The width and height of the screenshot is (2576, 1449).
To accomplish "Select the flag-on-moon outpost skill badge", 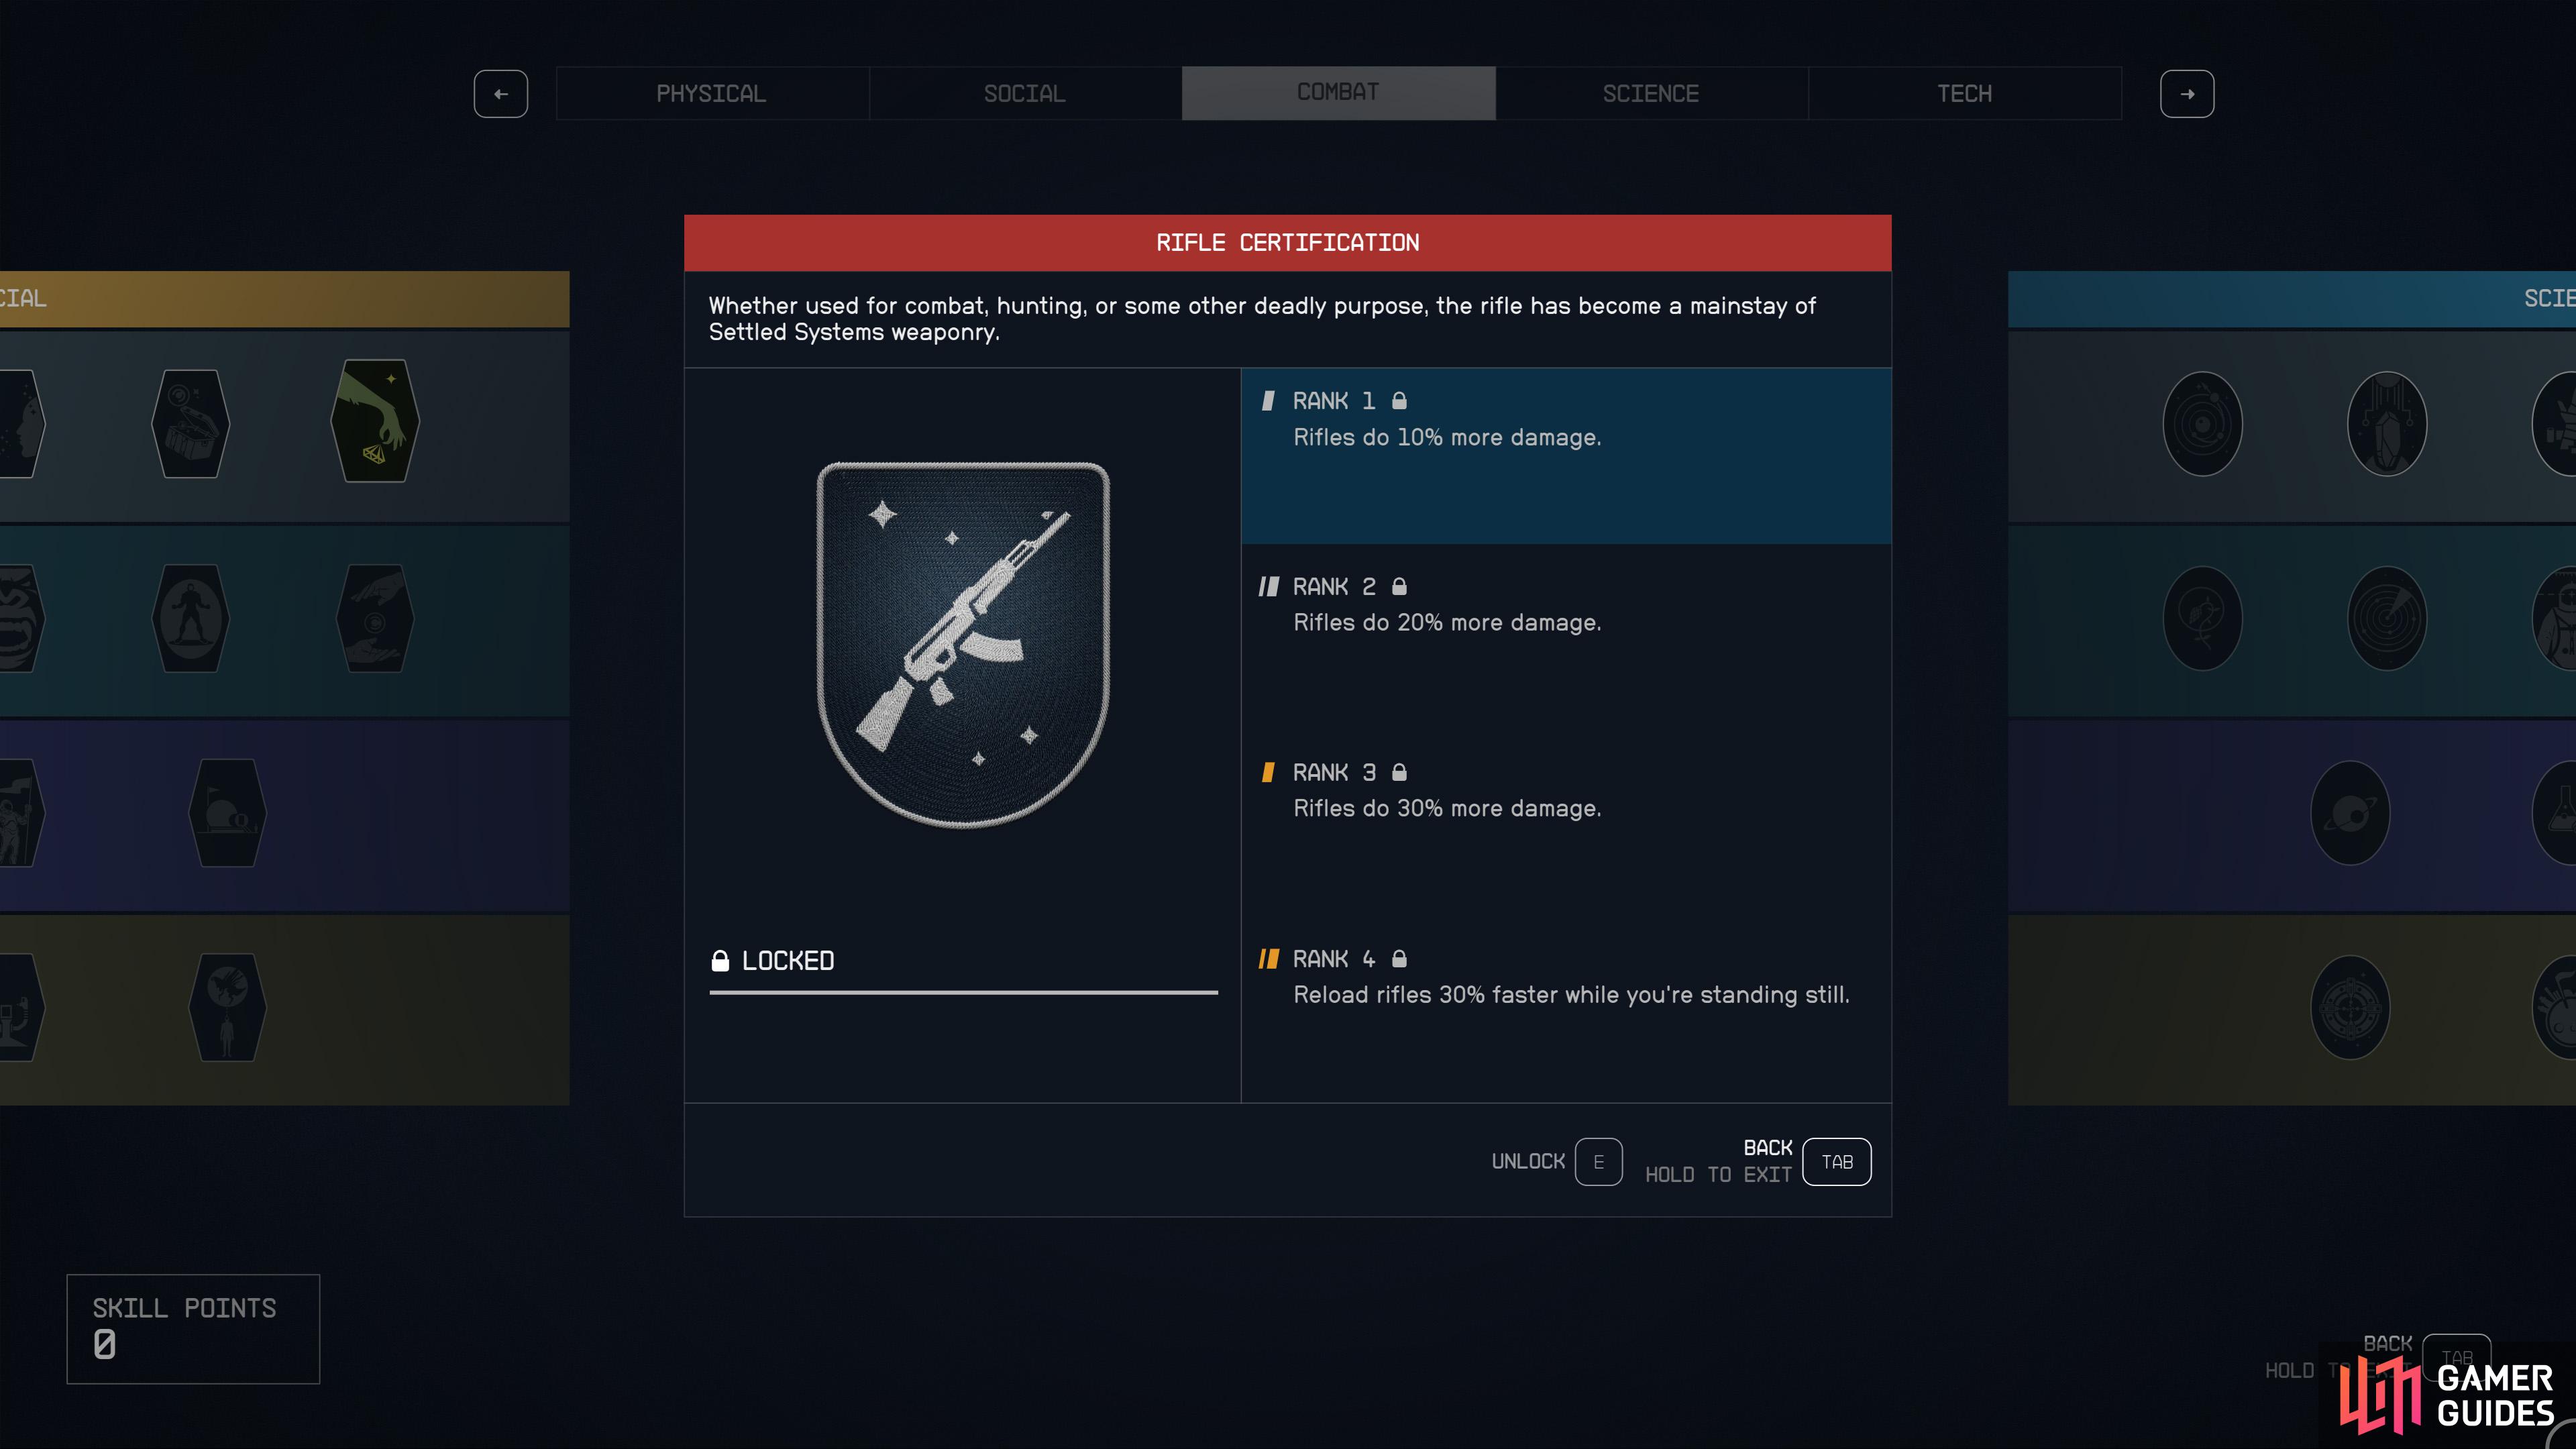I will (227, 813).
